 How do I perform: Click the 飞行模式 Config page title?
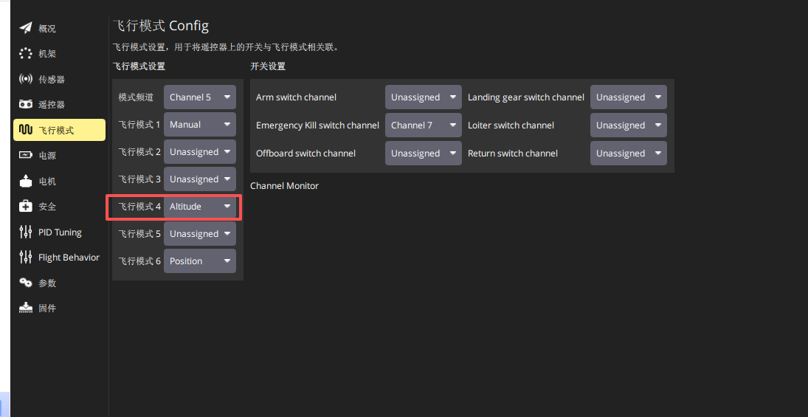click(x=160, y=25)
